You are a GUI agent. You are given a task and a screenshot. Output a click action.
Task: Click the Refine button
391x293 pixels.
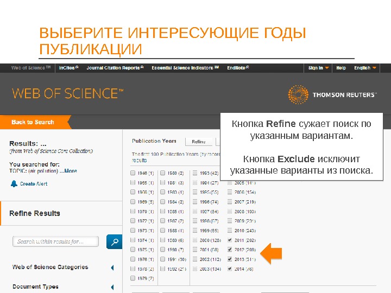(x=199, y=142)
